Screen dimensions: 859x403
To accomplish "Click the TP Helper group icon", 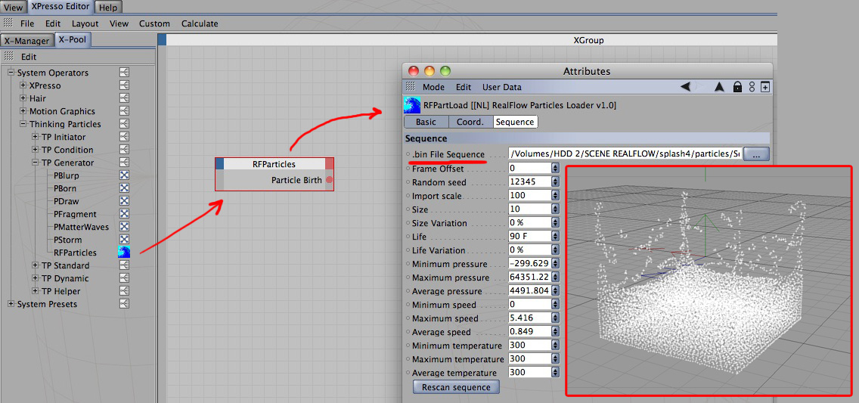I will (124, 291).
